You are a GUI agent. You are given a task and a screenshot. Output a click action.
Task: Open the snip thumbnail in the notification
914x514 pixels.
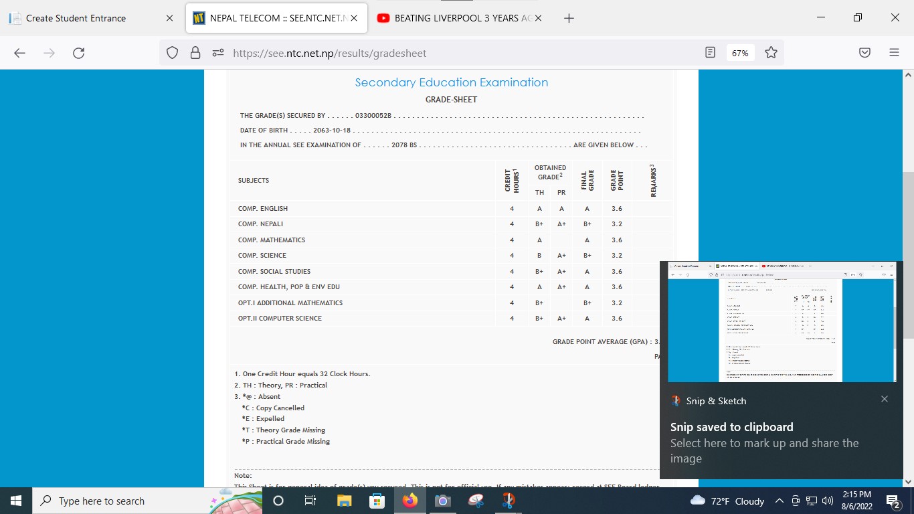pos(782,322)
